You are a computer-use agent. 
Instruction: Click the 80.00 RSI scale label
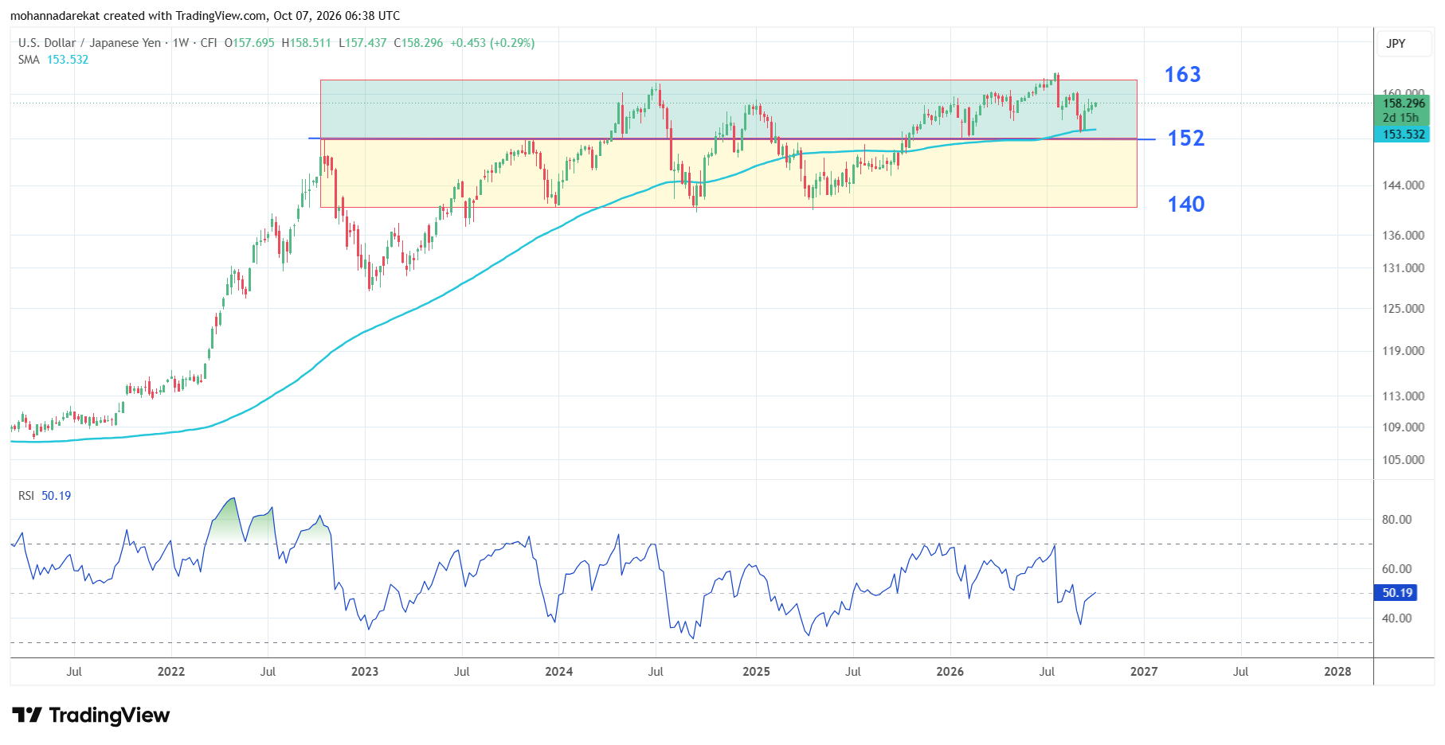(x=1396, y=520)
